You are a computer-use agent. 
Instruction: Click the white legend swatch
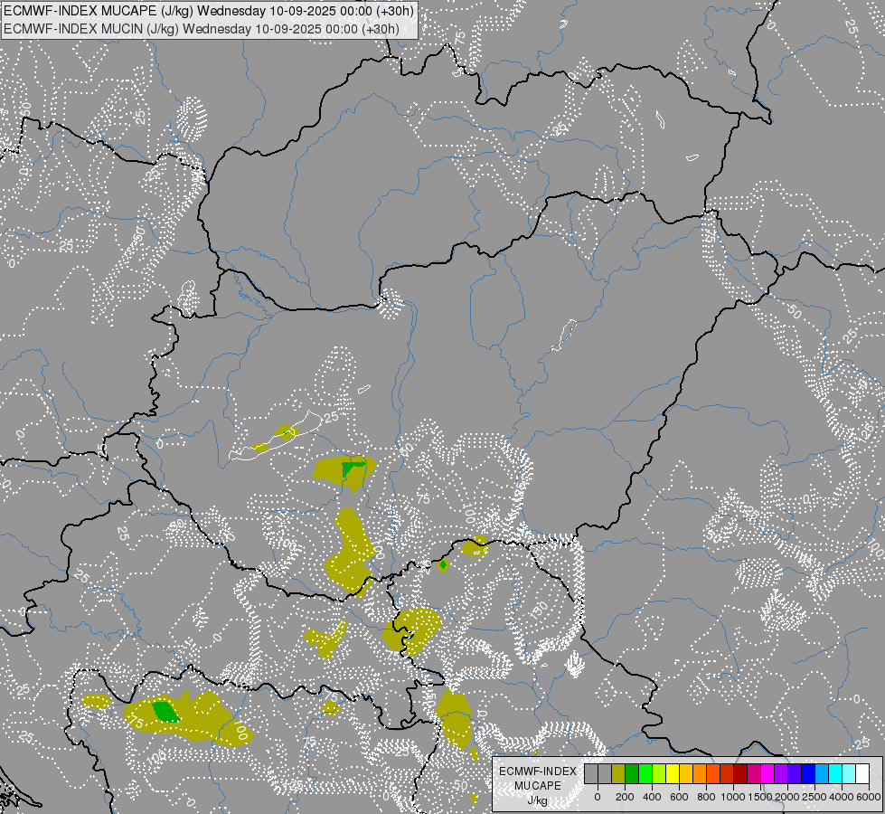click(x=863, y=773)
